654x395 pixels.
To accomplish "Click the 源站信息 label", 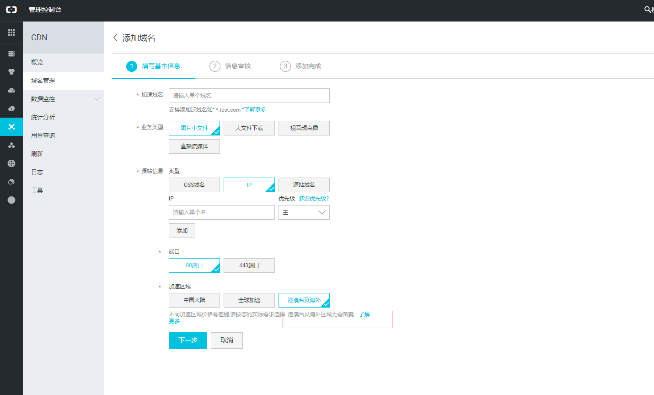I will 152,171.
